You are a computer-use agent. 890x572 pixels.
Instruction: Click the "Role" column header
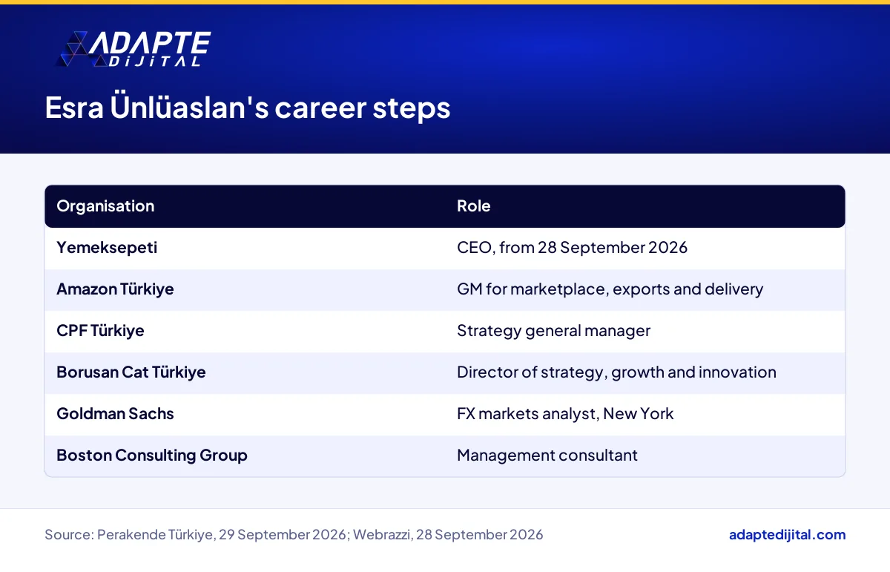click(x=474, y=206)
